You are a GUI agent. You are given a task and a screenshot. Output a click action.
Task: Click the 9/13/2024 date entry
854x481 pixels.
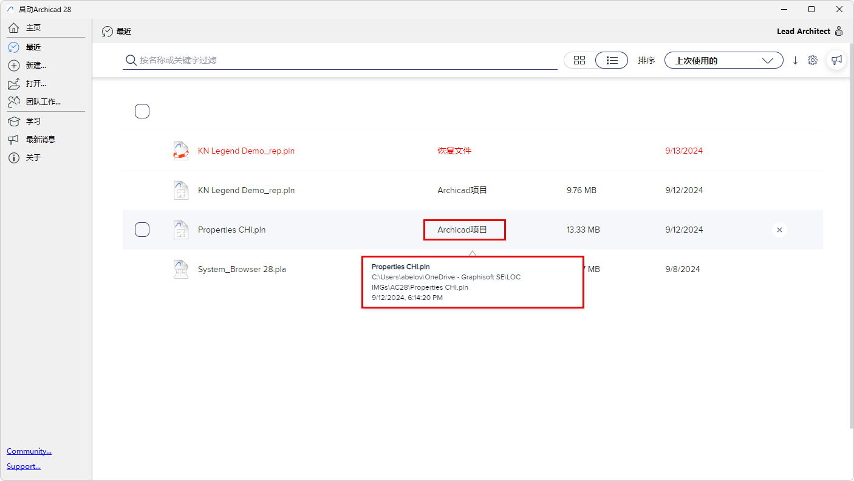[684, 151]
